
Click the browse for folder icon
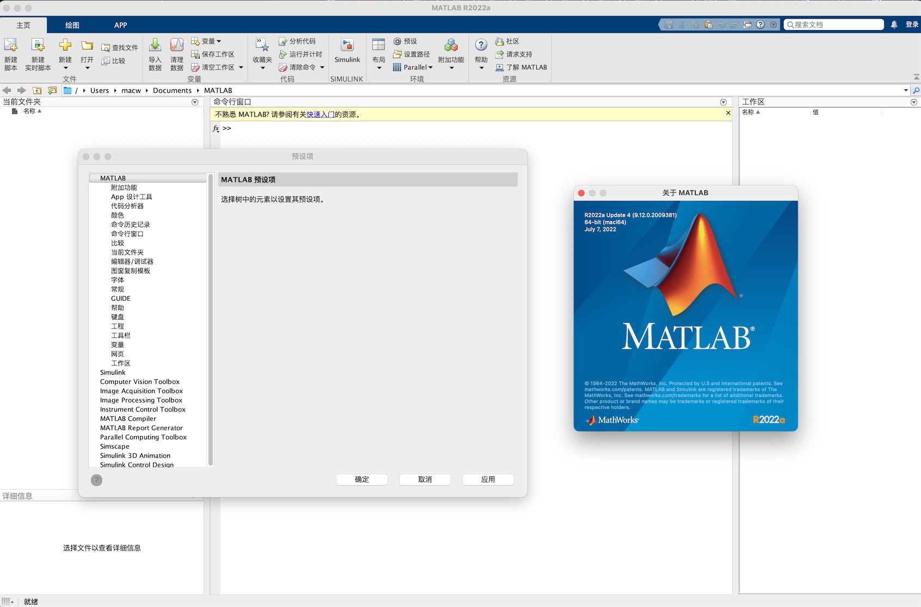tap(52, 90)
